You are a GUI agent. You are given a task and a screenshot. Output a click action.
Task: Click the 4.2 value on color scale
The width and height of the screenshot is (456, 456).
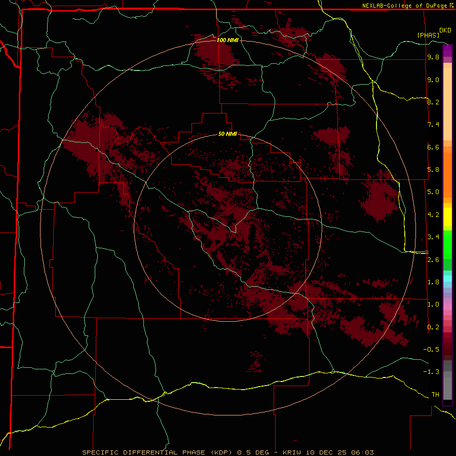pos(433,215)
